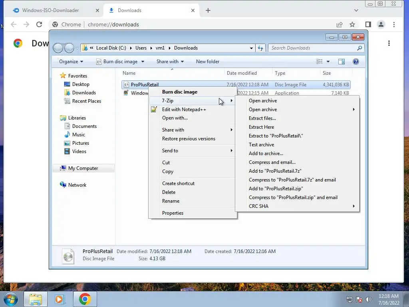Click the first Open archive 7-Zip entry
This screenshot has height=307, width=409.
pyautogui.click(x=297, y=101)
